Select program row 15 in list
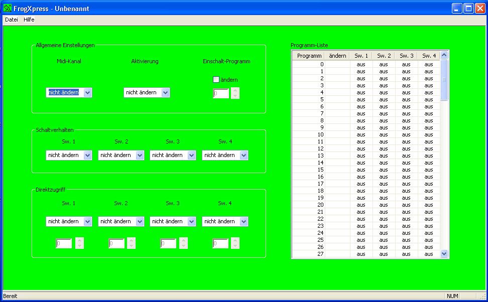Image resolution: width=488 pixels, height=302 pixels. click(366, 170)
